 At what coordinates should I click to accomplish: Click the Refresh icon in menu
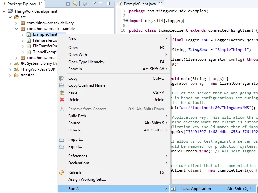click(x=62, y=172)
